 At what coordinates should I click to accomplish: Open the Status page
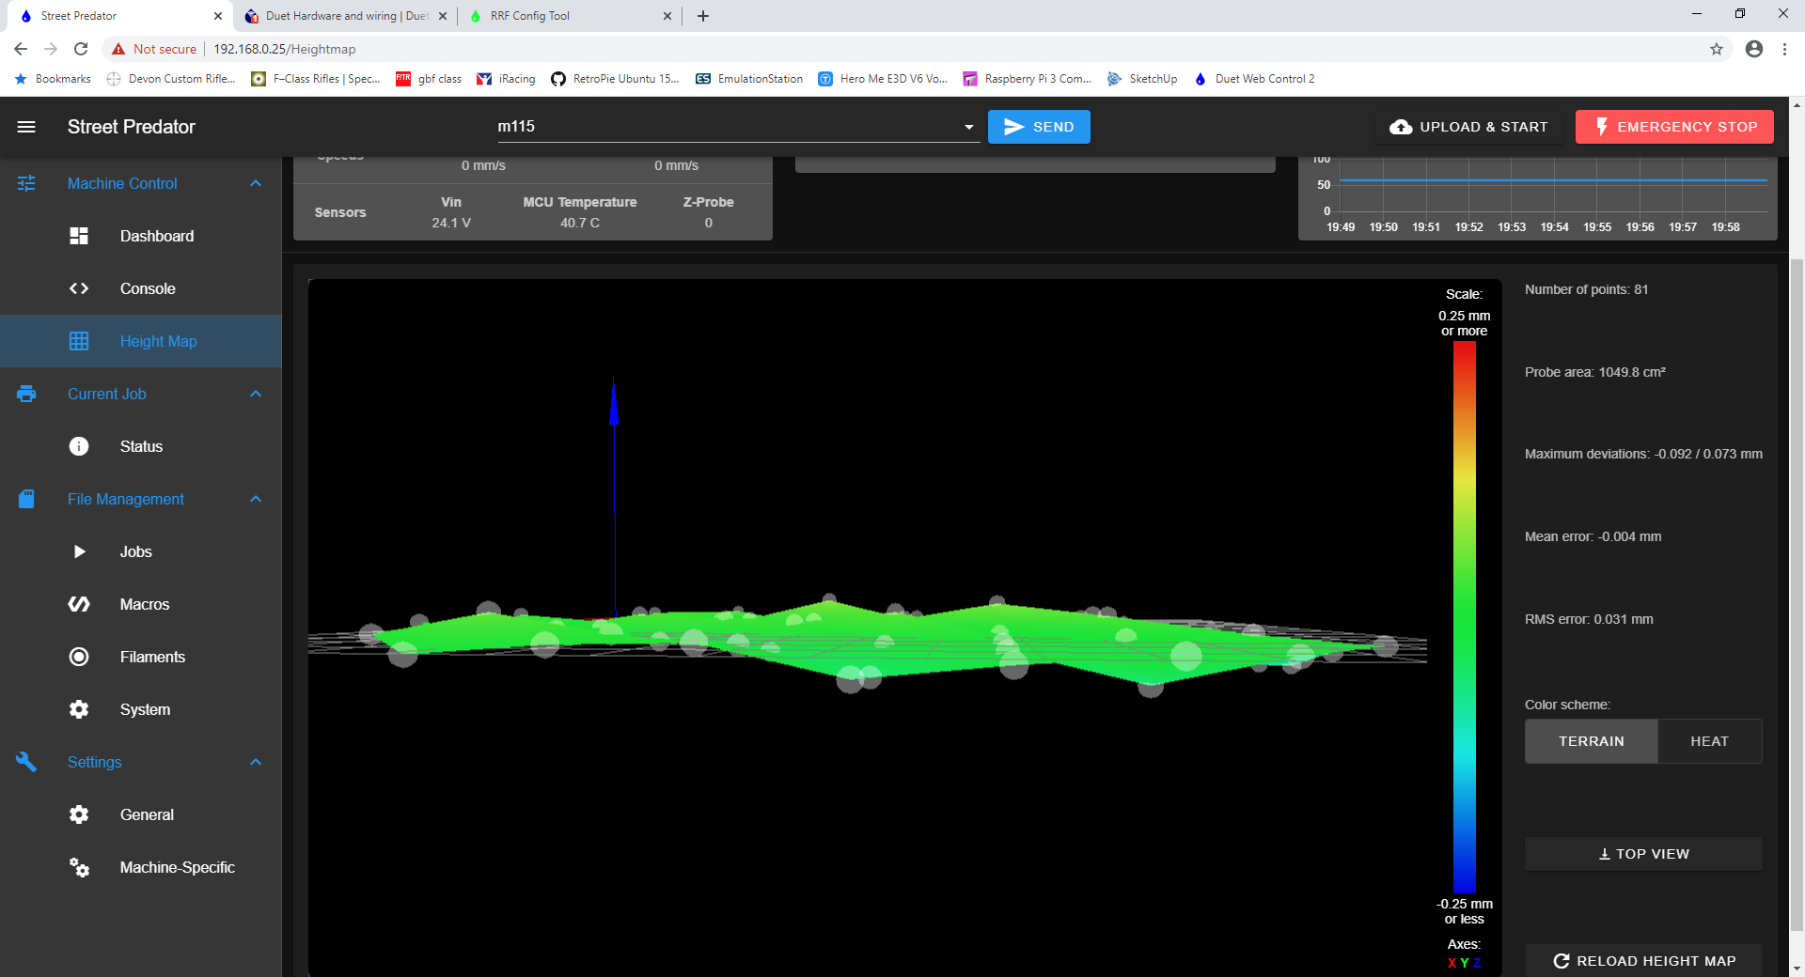click(x=141, y=446)
